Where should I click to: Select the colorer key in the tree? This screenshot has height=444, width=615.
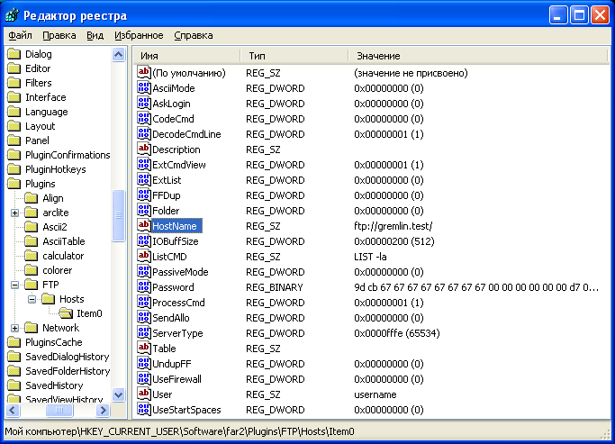coord(58,270)
